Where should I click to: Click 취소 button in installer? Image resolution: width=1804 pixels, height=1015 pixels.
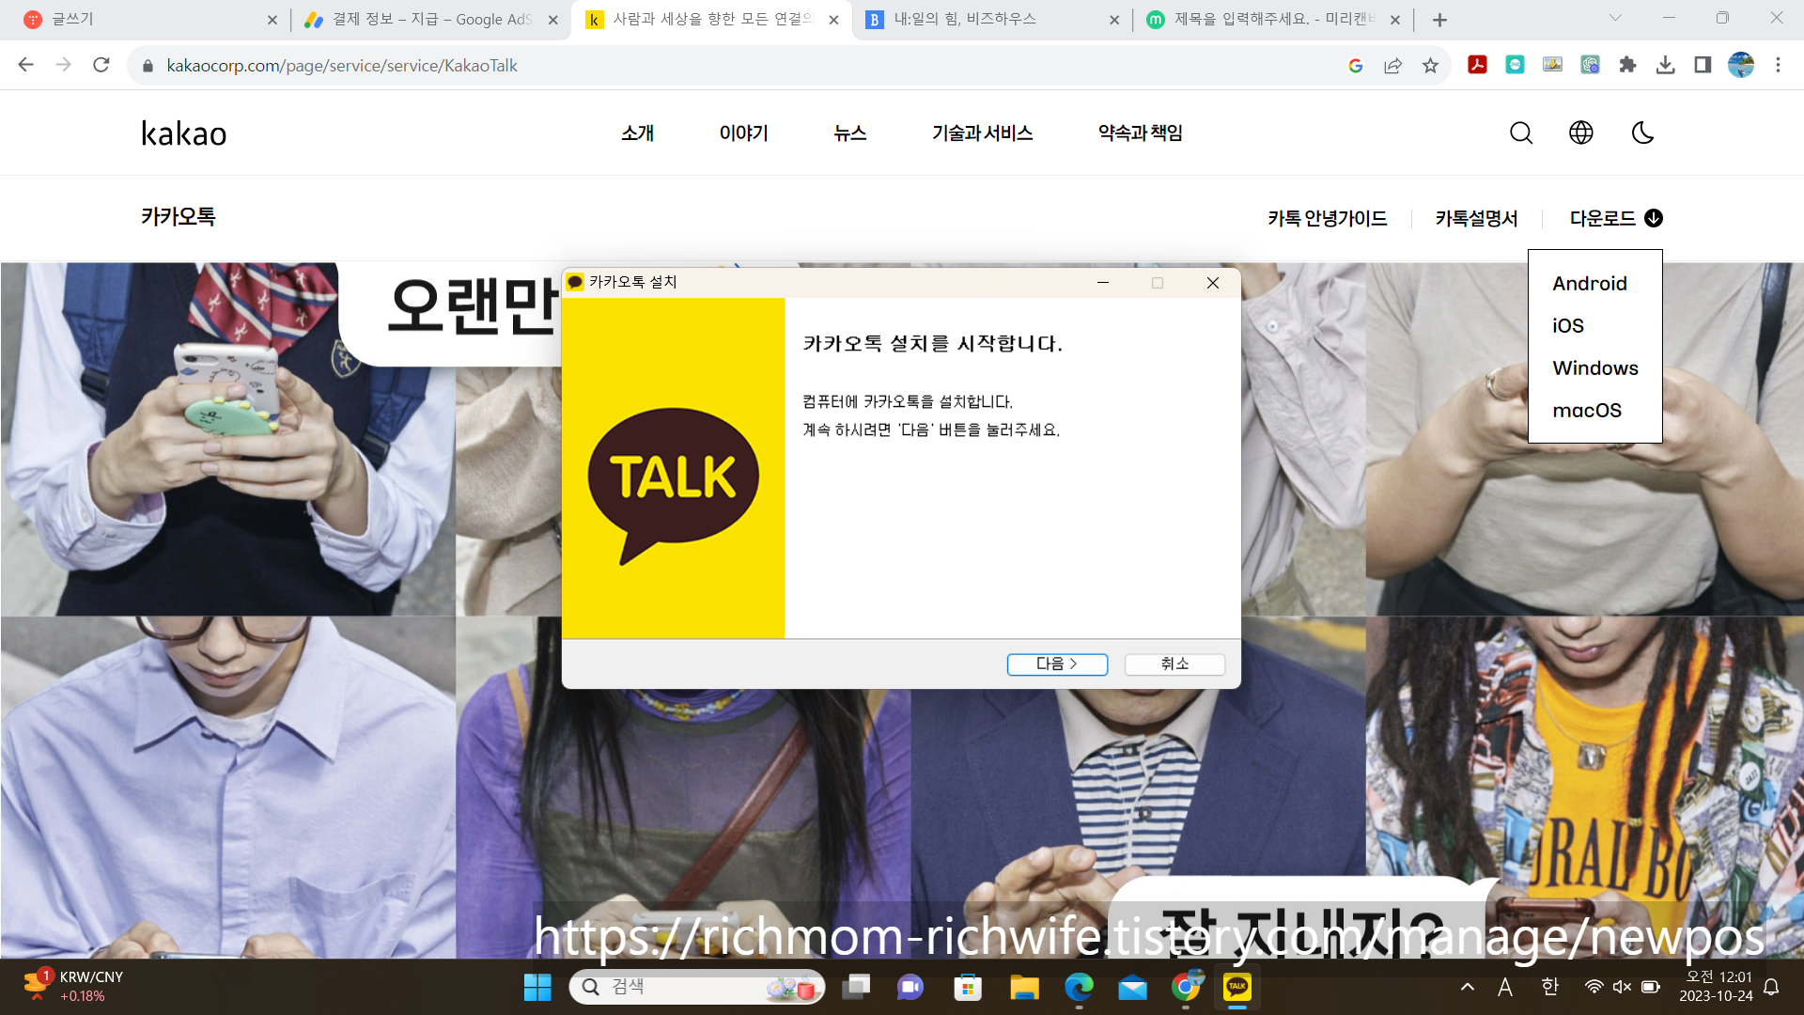[1174, 664]
